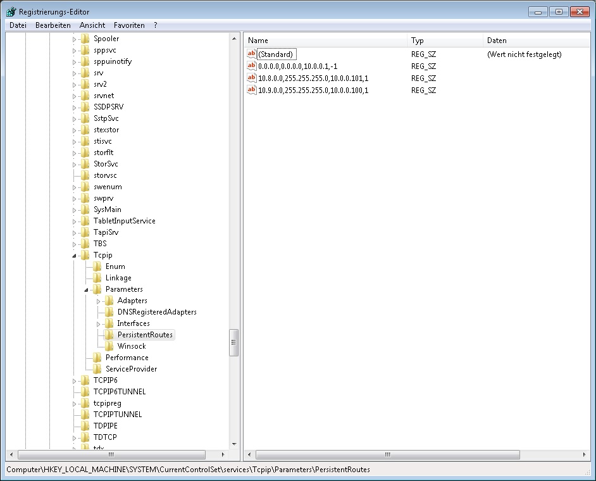Expand the Adapters subkey
This screenshot has height=481, width=596.
99,301
